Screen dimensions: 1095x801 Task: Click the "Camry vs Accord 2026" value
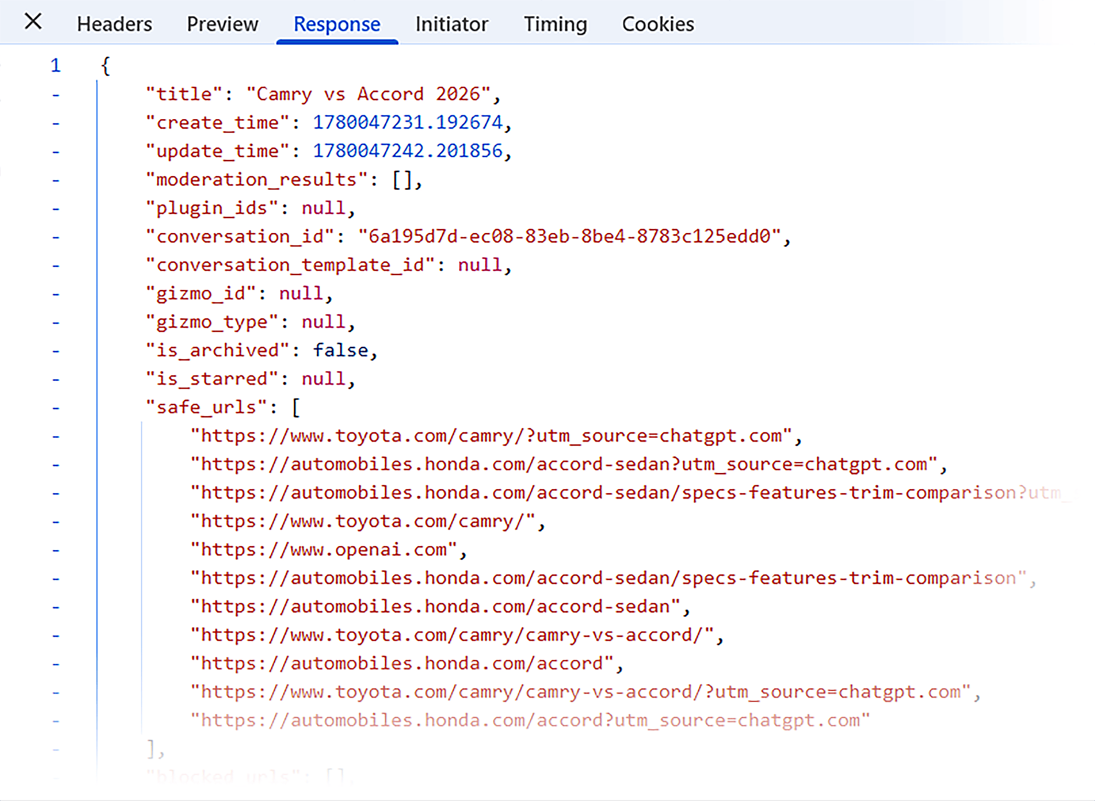(368, 94)
